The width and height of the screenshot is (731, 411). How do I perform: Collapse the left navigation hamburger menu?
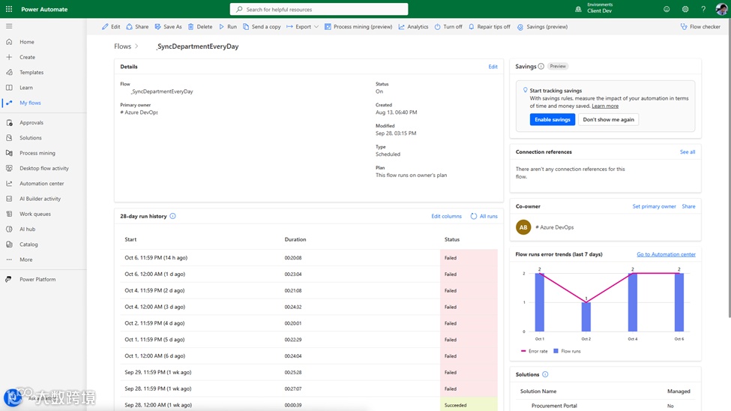(x=9, y=26)
